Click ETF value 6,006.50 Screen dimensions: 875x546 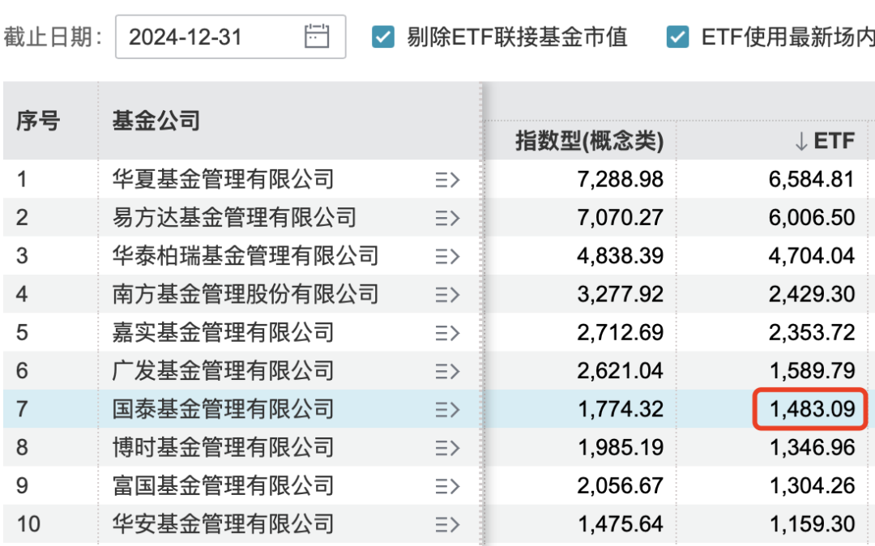click(811, 217)
